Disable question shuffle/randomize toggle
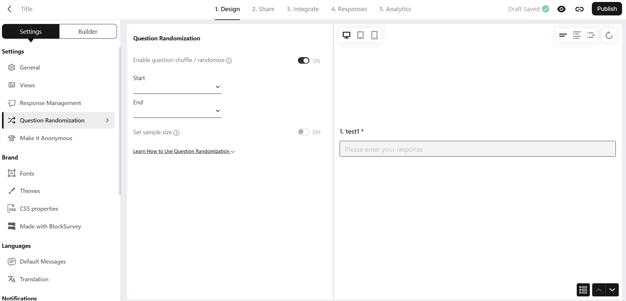Image resolution: width=626 pixels, height=301 pixels. [x=303, y=60]
